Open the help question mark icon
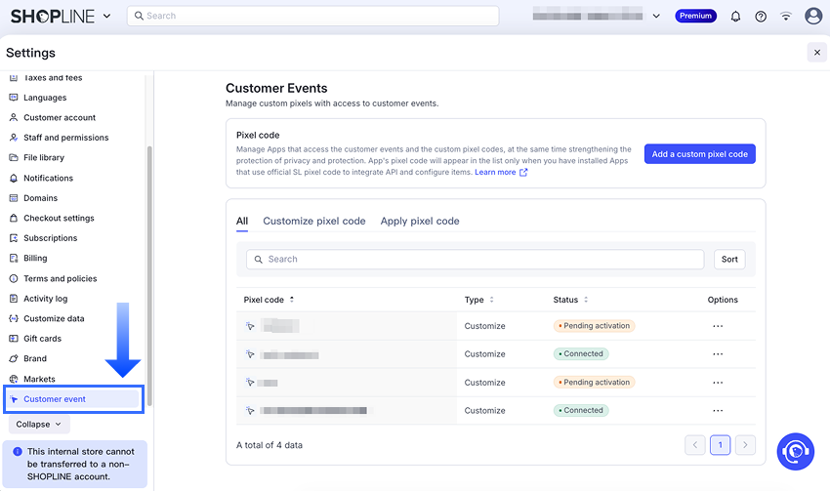Screen dimensions: 830x491 coord(761,17)
